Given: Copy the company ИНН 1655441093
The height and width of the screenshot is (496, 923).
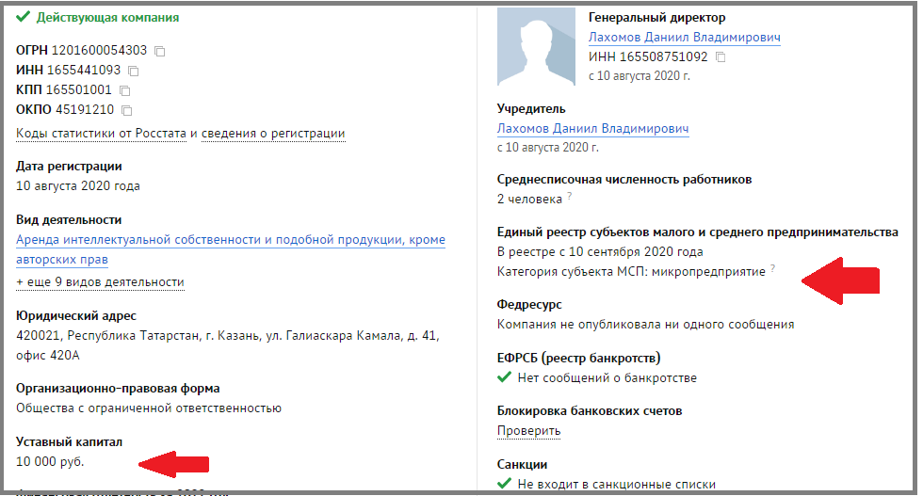Looking at the screenshot, I should point(133,71).
